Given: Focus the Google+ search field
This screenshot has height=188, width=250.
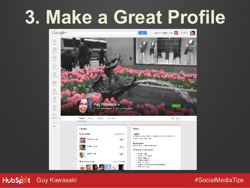Looking at the screenshot, I should pyautogui.click(x=104, y=33).
